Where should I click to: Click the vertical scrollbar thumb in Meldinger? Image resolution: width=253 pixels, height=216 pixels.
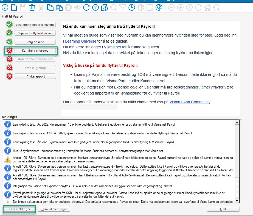237,151
